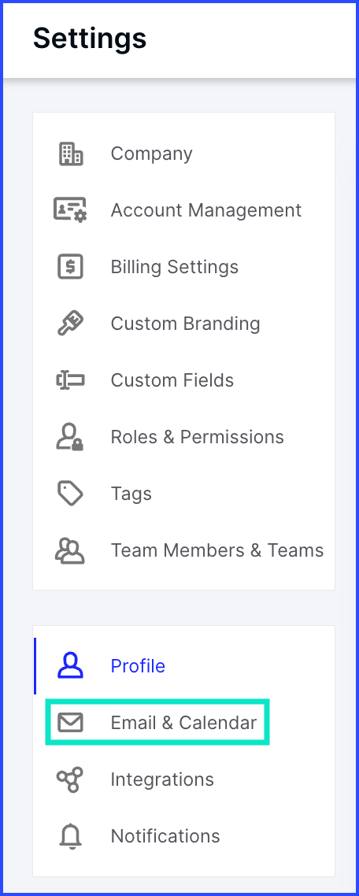Select the Integrations nodes icon
Viewport: 359px width, 896px height.
(x=70, y=779)
